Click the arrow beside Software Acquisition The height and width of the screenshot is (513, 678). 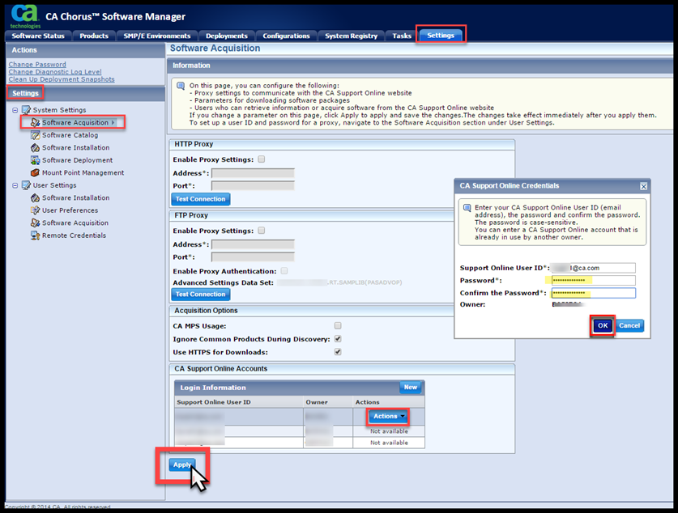pos(113,123)
